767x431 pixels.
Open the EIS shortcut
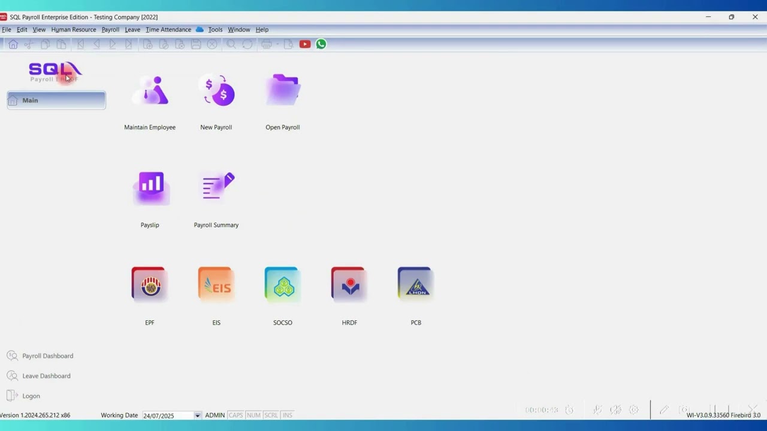pyautogui.click(x=216, y=296)
